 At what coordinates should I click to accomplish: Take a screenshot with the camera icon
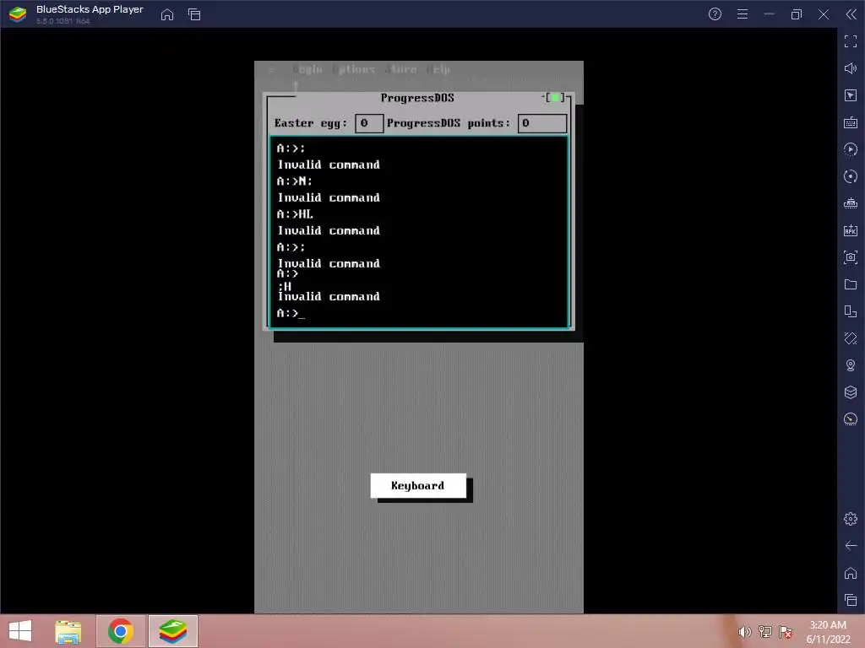[850, 257]
